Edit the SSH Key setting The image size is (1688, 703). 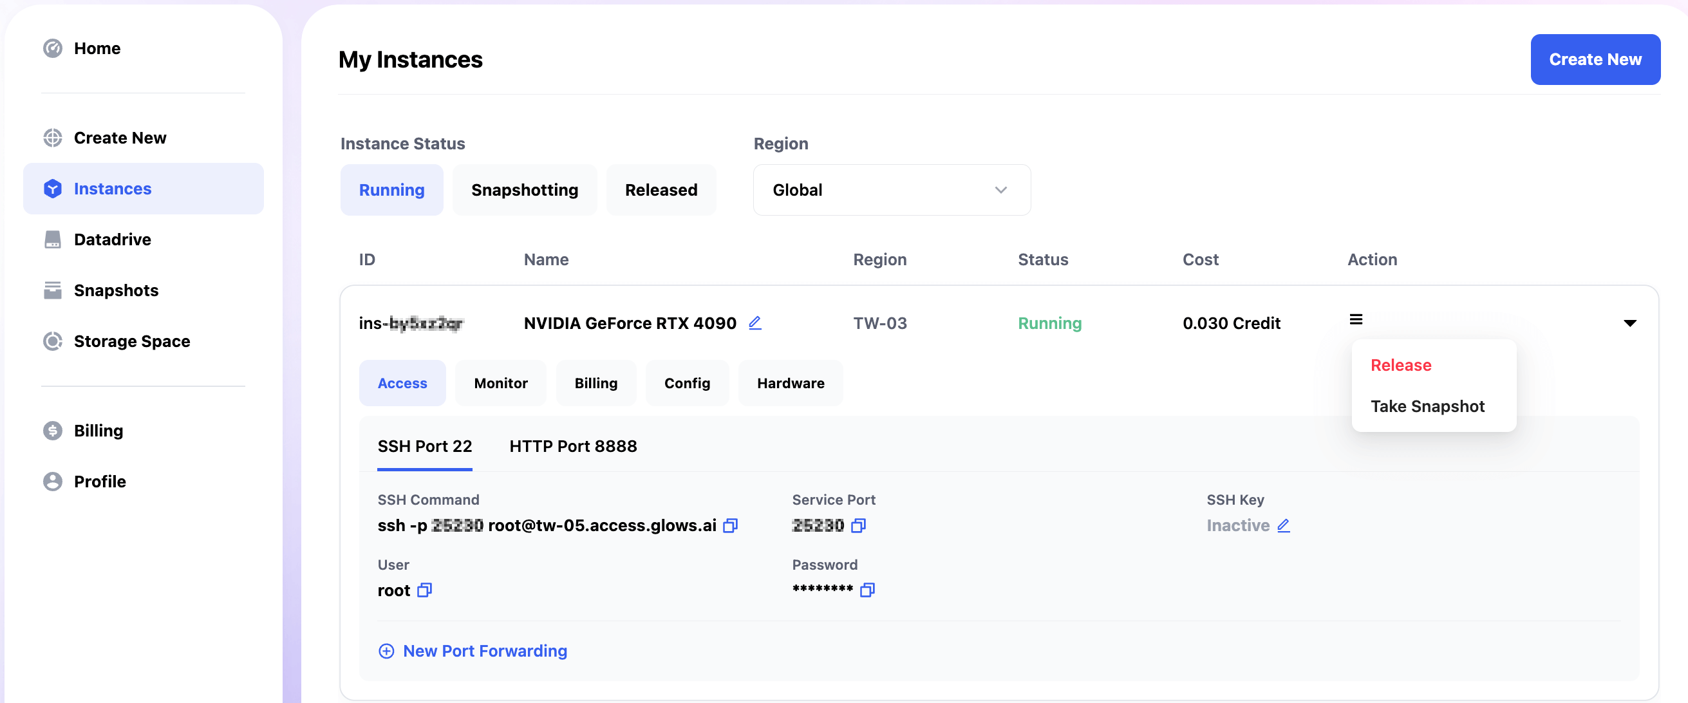pyautogui.click(x=1283, y=525)
